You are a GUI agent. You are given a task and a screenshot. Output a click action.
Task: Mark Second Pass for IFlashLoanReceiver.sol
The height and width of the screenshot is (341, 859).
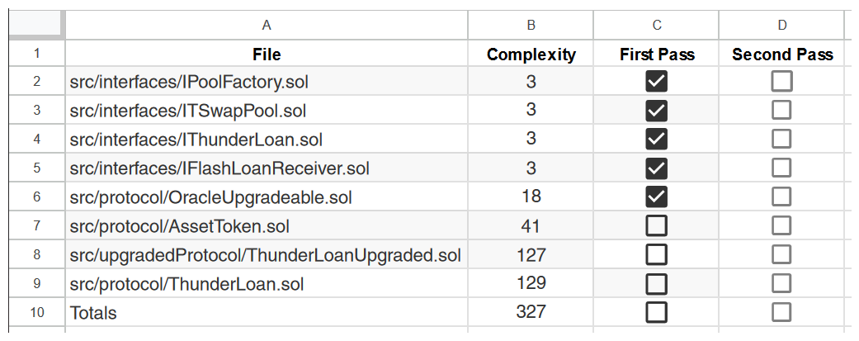(x=781, y=168)
